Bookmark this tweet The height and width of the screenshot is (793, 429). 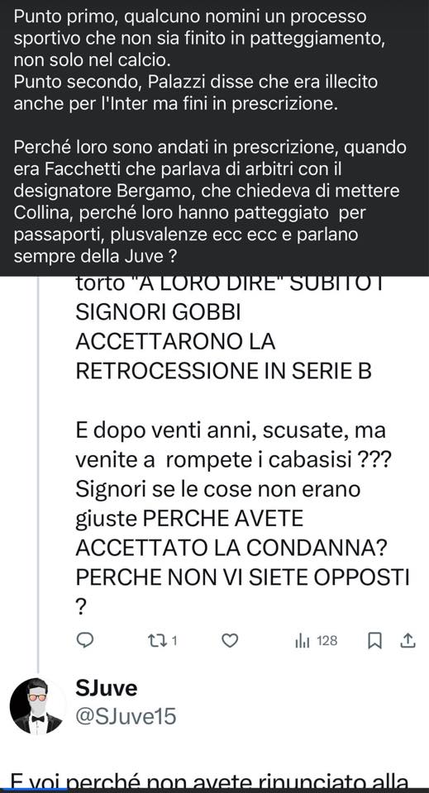coord(374,641)
